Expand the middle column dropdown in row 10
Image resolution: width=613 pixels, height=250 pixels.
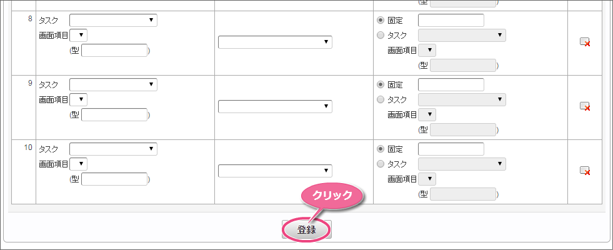coord(275,171)
